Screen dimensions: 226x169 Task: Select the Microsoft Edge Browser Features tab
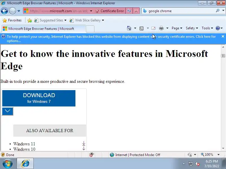point(44,29)
